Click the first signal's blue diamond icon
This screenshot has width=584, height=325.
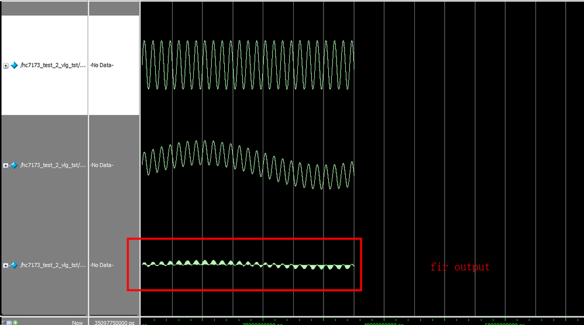tap(14, 65)
